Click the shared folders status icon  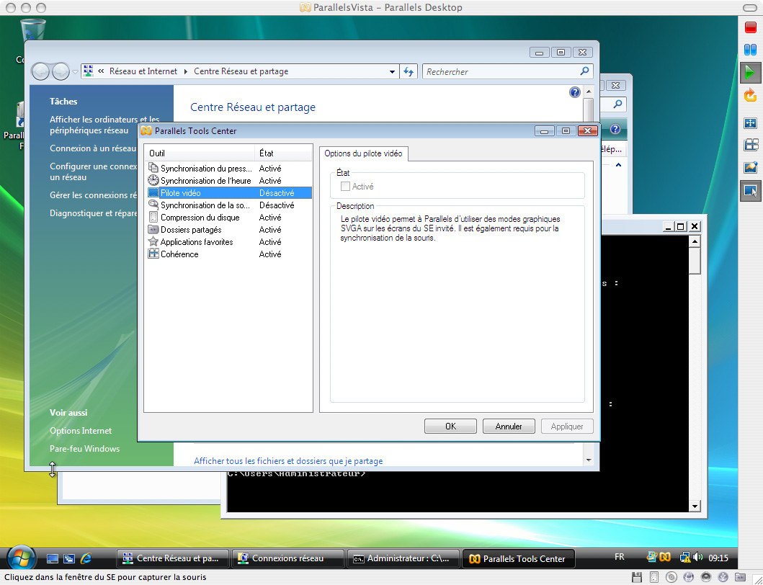coord(740,577)
